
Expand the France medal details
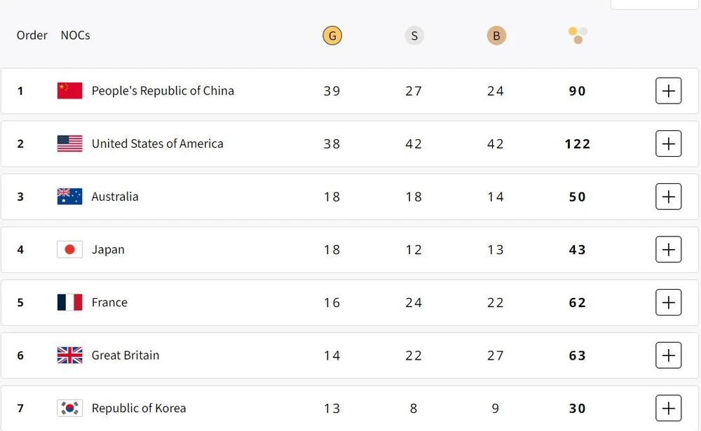(668, 302)
